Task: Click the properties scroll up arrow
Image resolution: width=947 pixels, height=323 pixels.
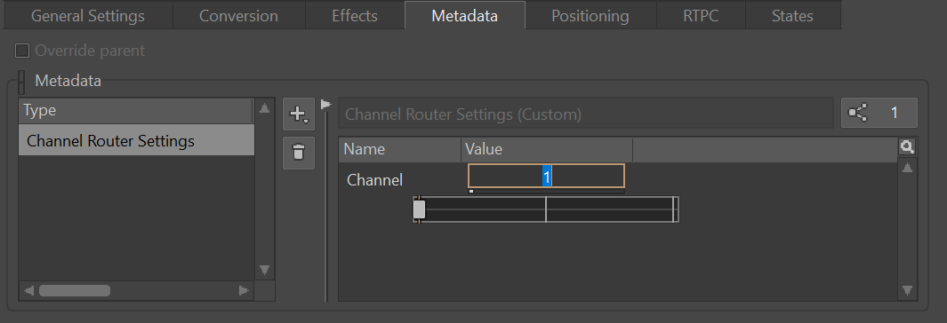Action: 906,168
